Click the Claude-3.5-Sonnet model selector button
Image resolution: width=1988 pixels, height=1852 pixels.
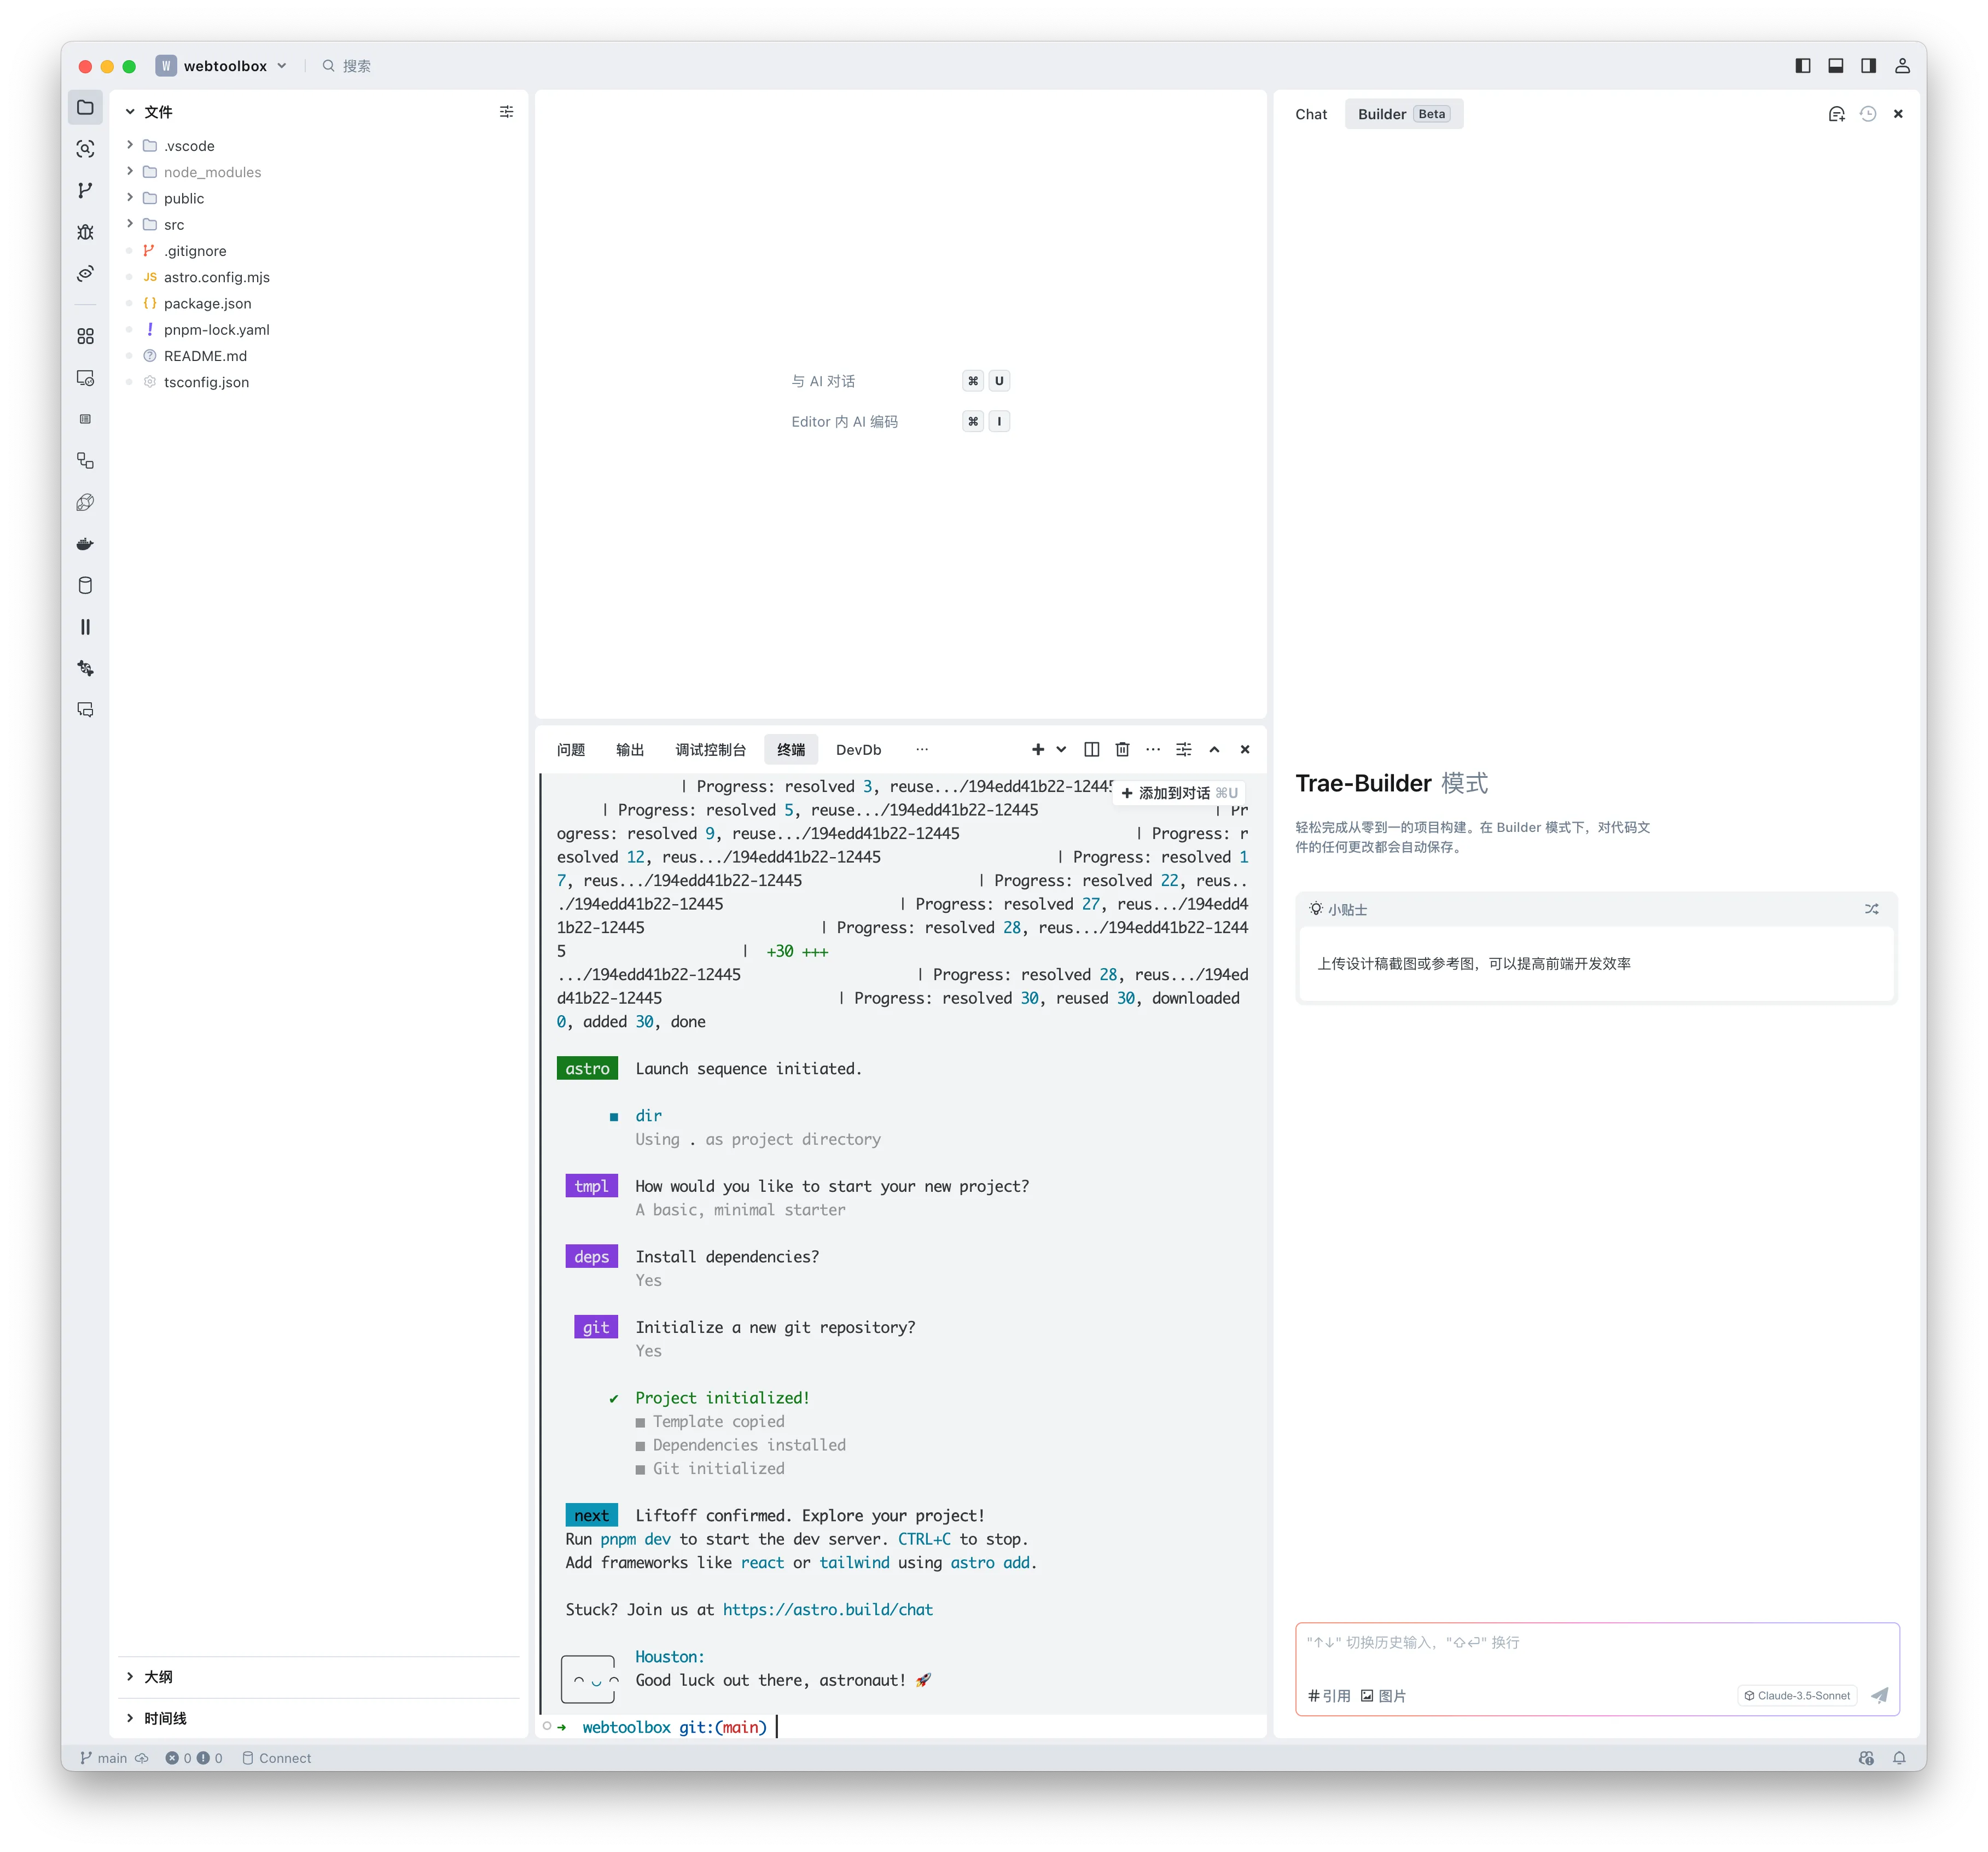(x=1797, y=1695)
